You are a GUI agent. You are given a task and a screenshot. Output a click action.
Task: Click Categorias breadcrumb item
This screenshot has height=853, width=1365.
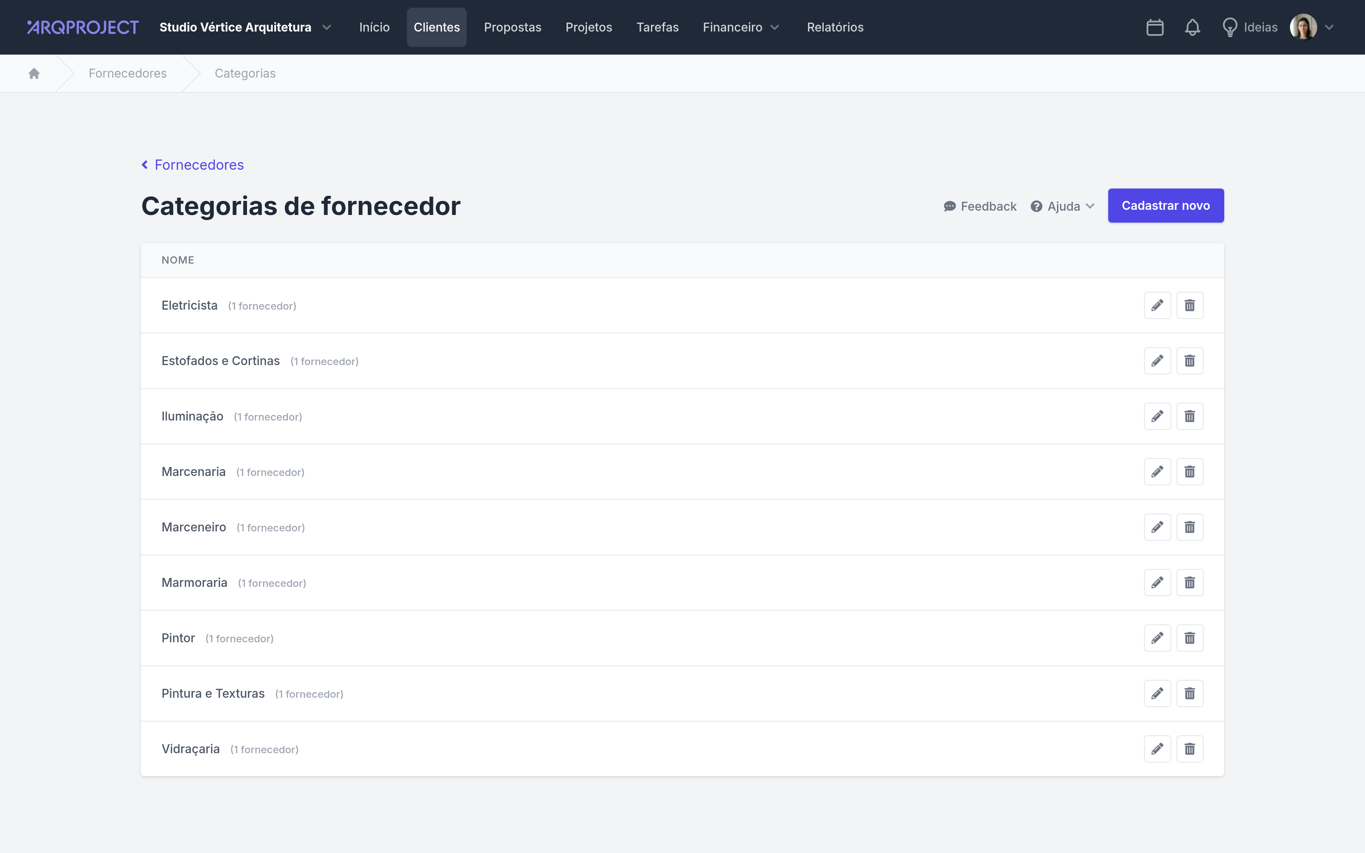tap(245, 73)
